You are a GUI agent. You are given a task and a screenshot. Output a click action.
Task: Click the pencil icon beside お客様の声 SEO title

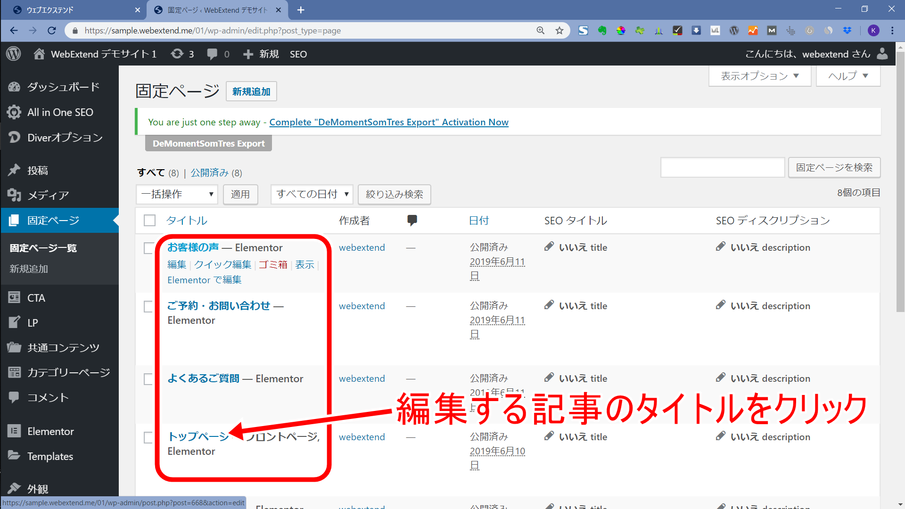[x=549, y=246]
